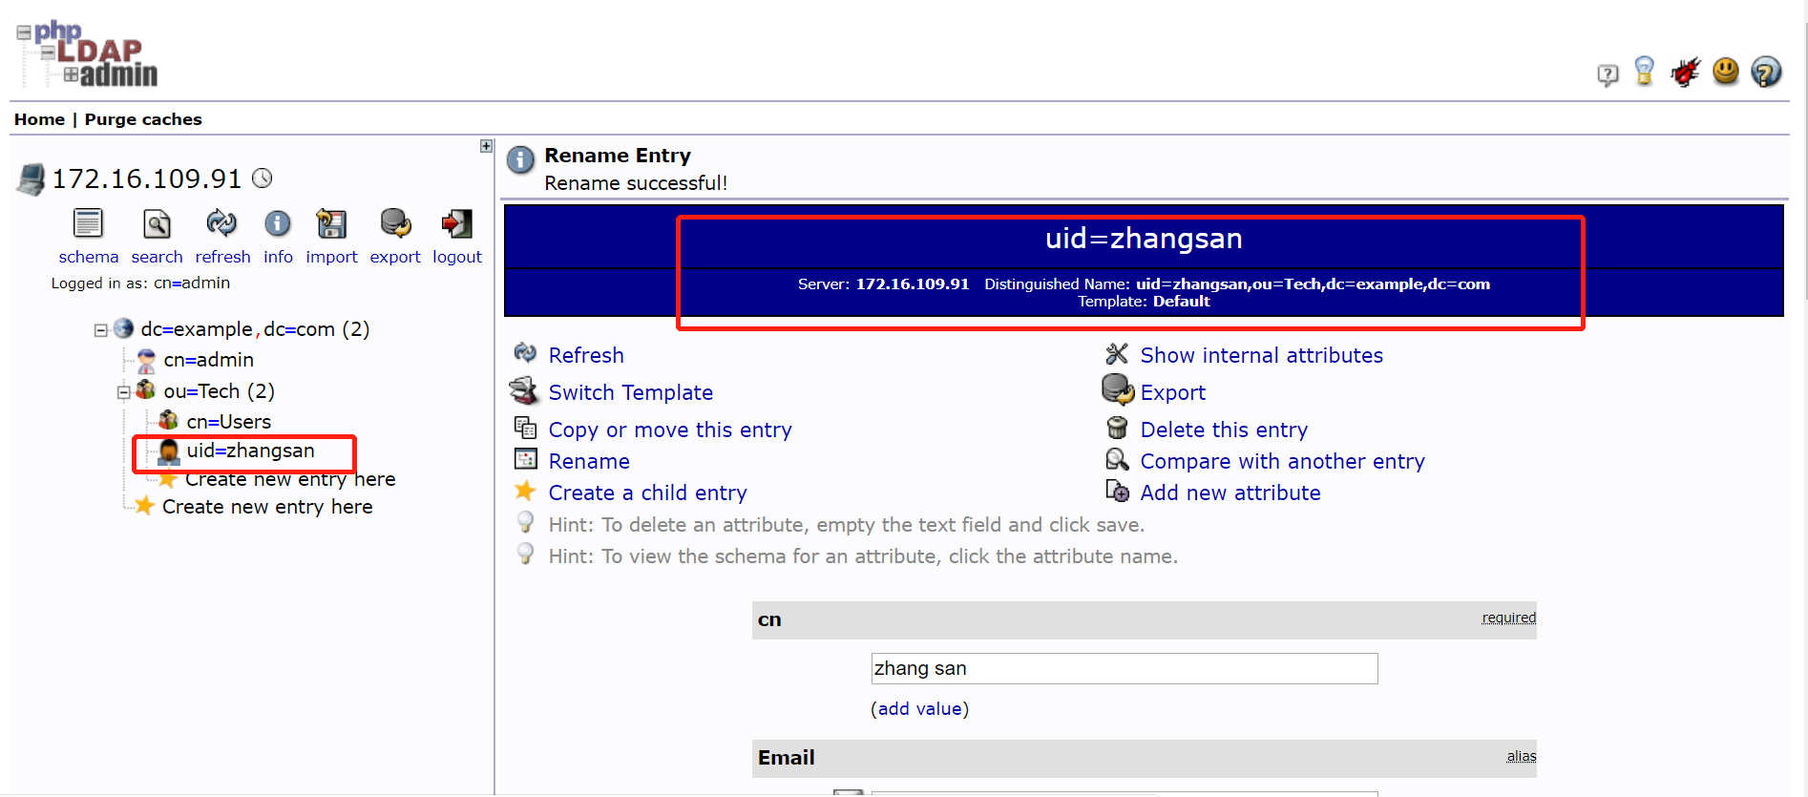Click the phpLDAPadmin logo
Viewport: 1808px width, 797px height.
pyautogui.click(x=87, y=54)
